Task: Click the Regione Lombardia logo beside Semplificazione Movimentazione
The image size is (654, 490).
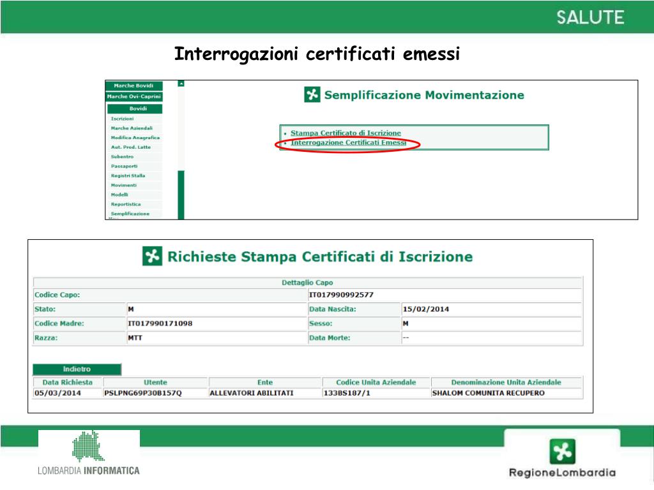Action: [x=312, y=95]
